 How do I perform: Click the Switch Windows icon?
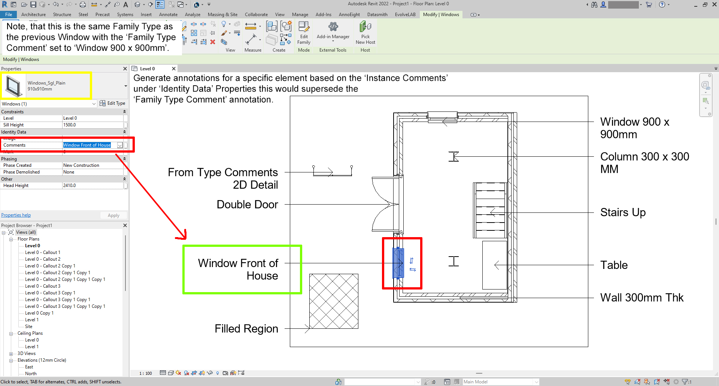(x=180, y=4)
